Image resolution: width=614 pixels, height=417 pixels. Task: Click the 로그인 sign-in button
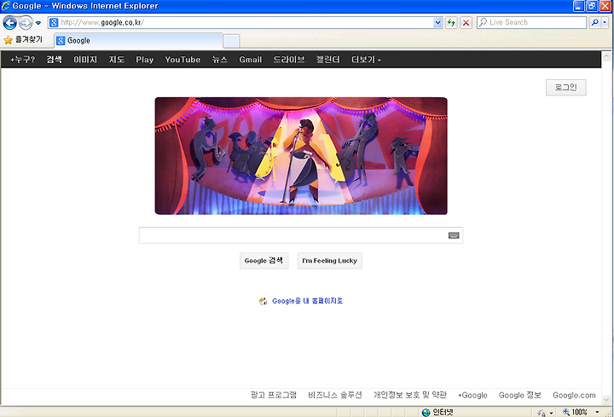pyautogui.click(x=566, y=87)
